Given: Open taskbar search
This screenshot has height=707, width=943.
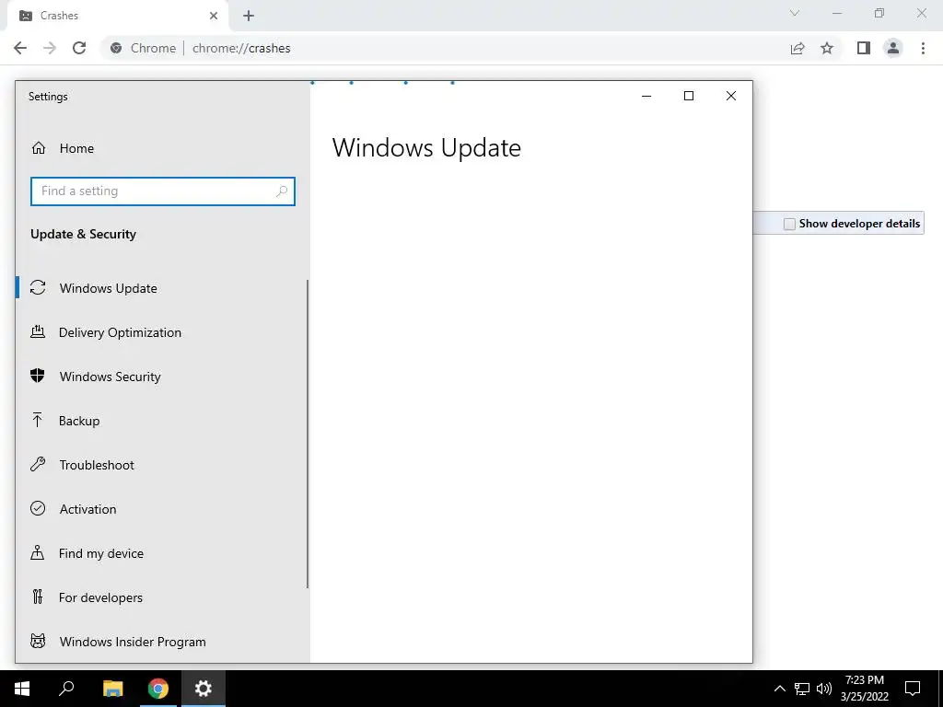Looking at the screenshot, I should [x=66, y=689].
